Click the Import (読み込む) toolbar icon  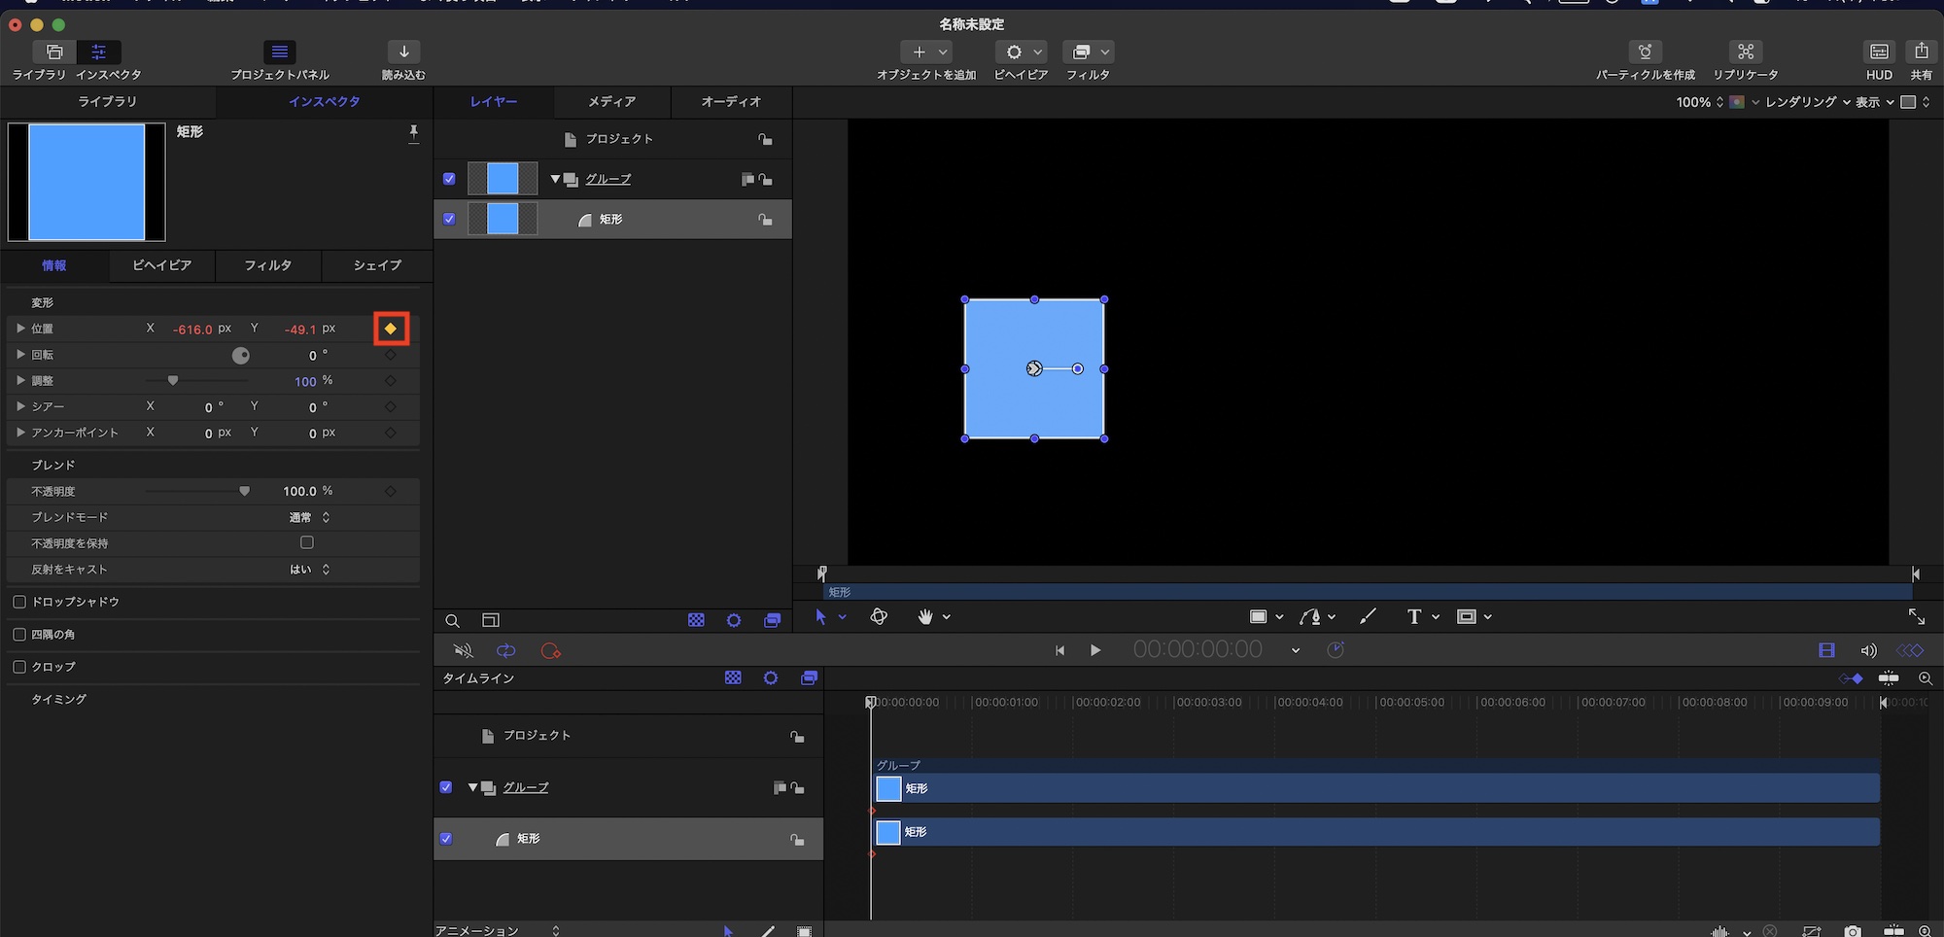click(x=403, y=52)
